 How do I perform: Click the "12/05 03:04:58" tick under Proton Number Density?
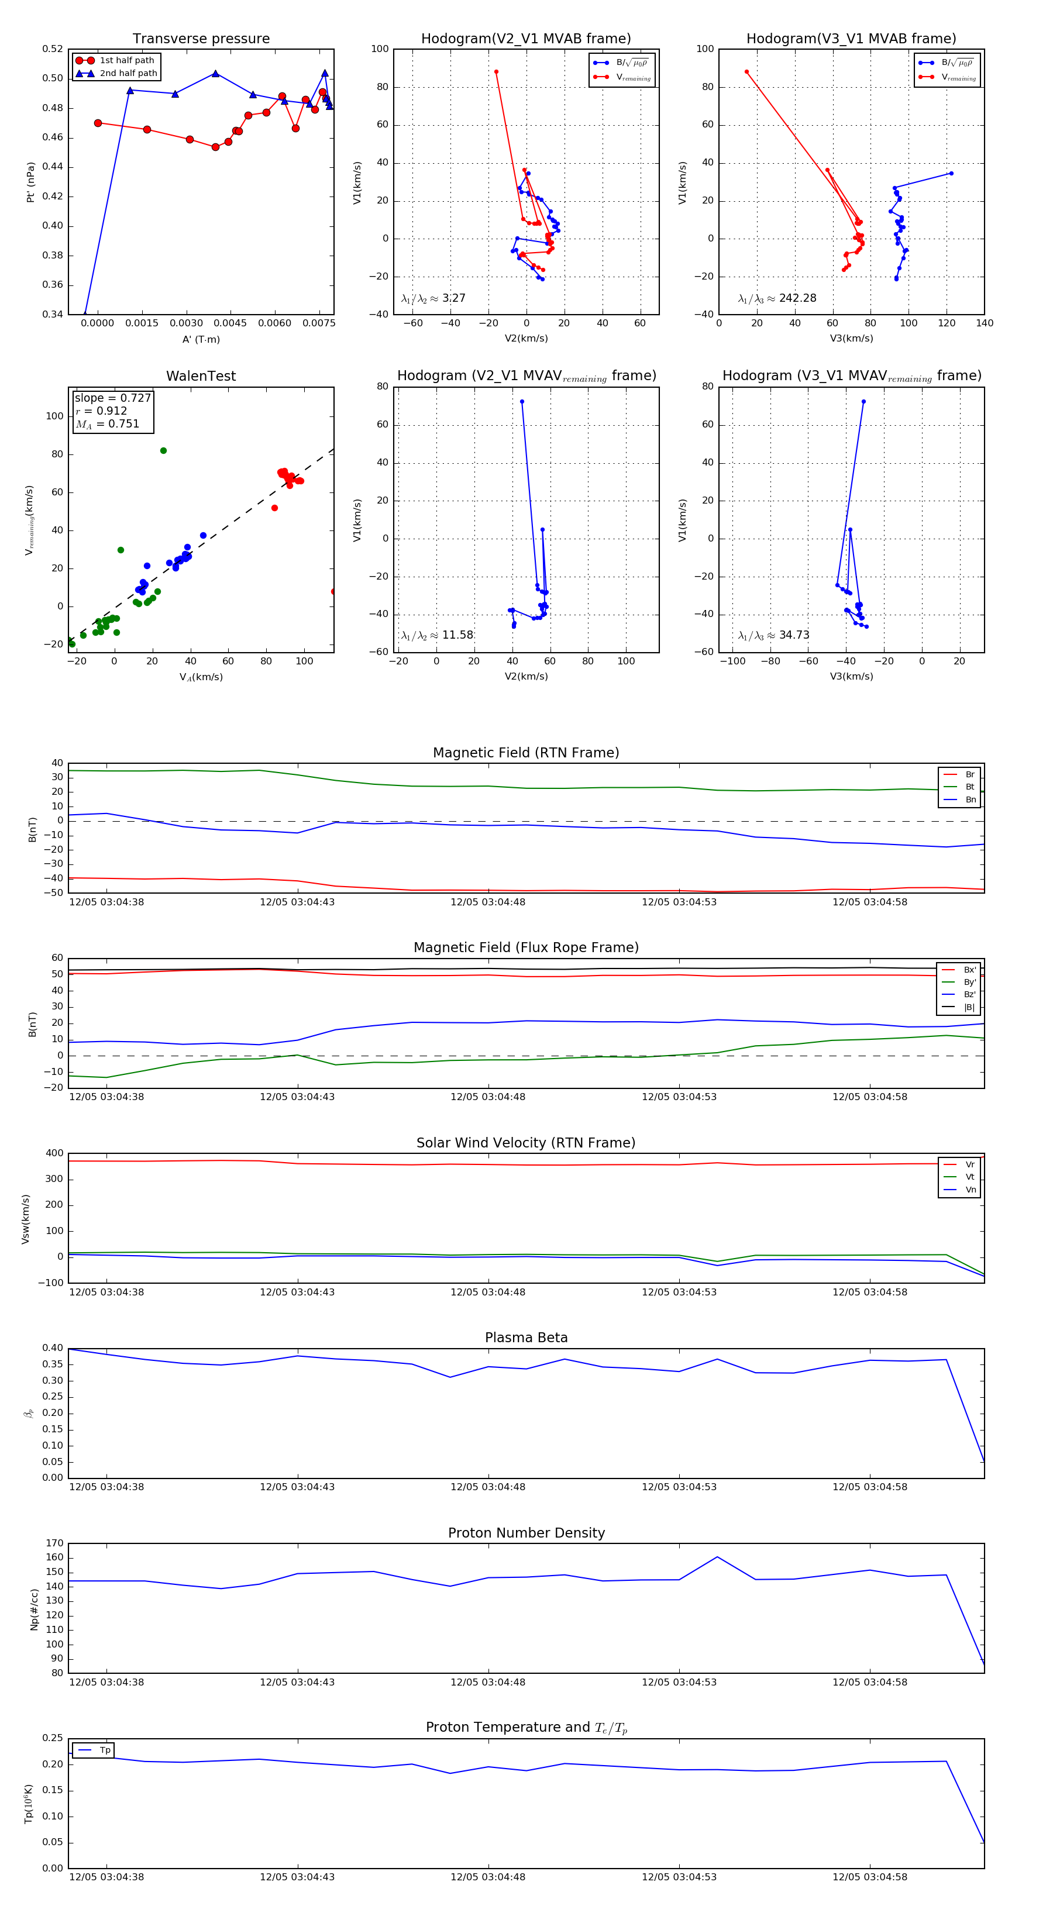[x=869, y=1682]
